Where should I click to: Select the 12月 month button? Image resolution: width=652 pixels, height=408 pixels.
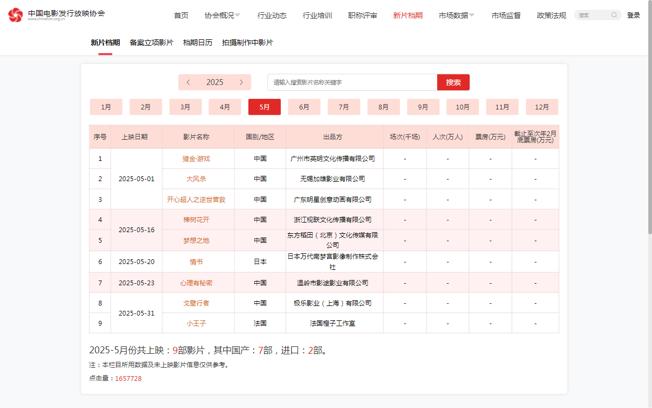(542, 107)
